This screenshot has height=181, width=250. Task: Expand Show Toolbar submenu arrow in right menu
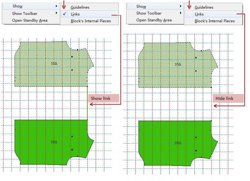pyautogui.click(x=180, y=13)
